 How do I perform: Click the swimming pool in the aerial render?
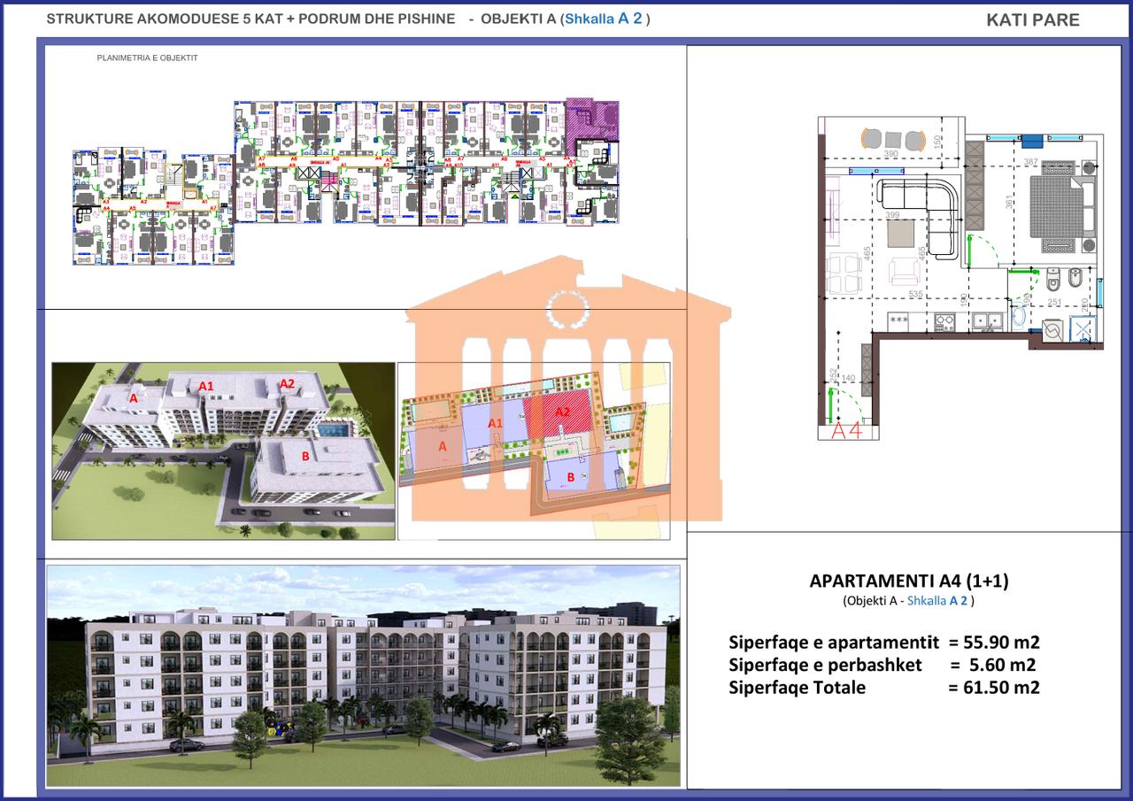336,431
